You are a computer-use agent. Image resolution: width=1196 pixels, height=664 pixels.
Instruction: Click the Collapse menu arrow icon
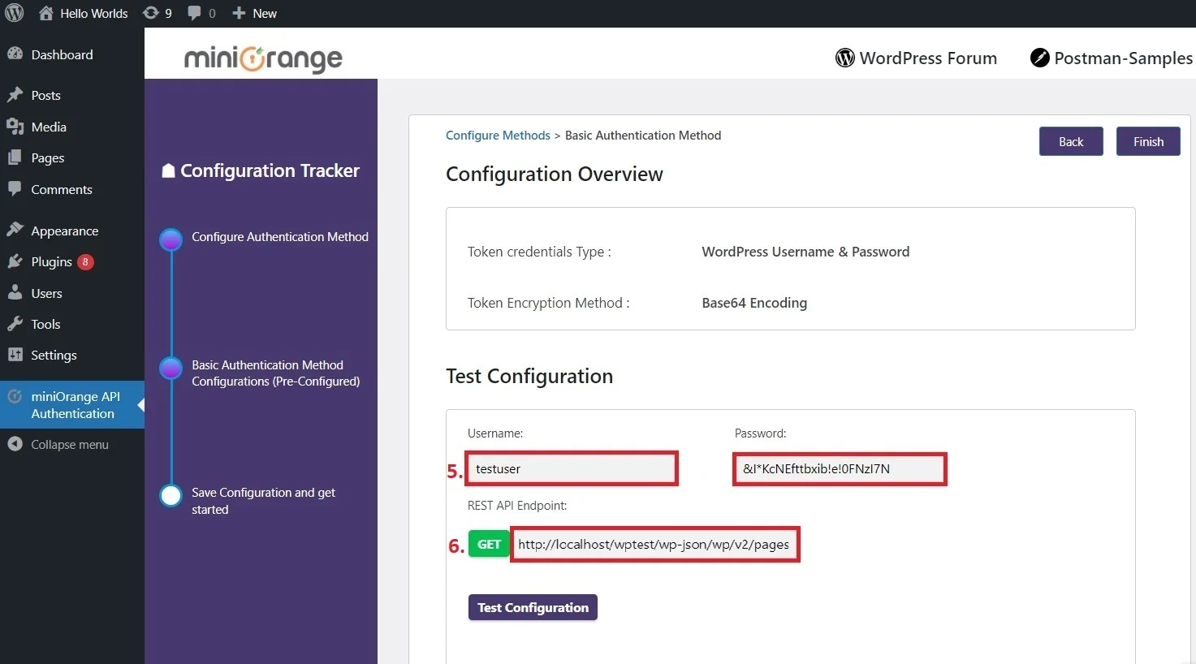pyautogui.click(x=15, y=444)
